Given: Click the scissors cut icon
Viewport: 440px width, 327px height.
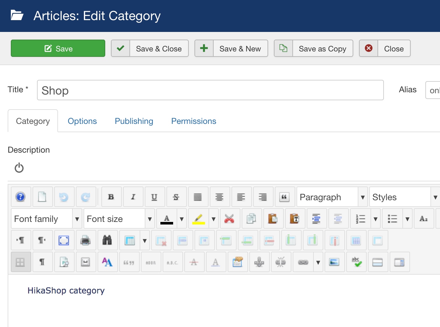Looking at the screenshot, I should (x=229, y=219).
